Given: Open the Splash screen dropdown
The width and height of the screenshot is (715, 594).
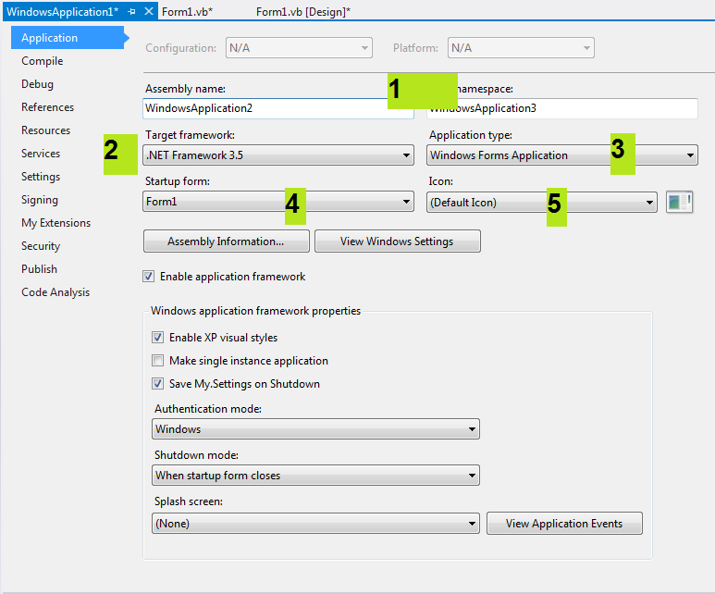Looking at the screenshot, I should (315, 524).
